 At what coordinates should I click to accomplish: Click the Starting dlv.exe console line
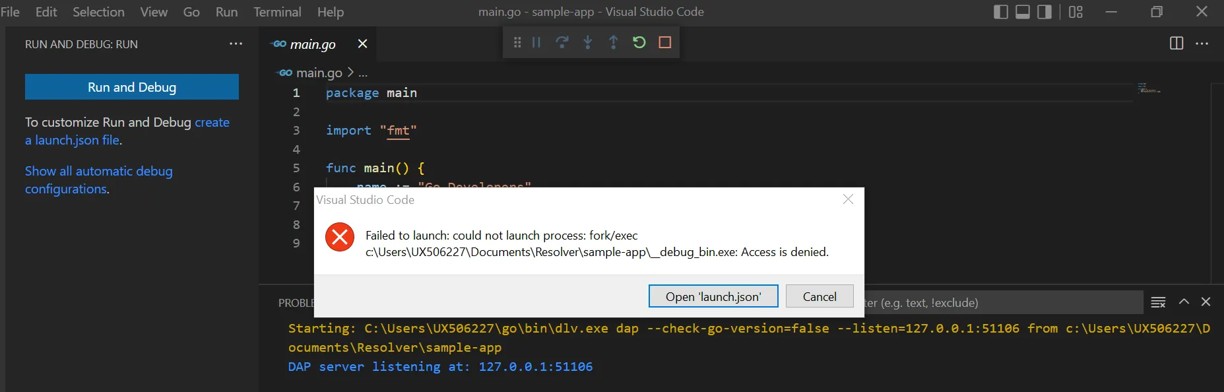click(x=749, y=337)
